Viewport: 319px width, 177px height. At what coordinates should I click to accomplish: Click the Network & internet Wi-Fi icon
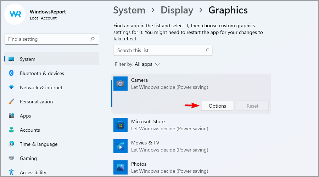point(11,87)
